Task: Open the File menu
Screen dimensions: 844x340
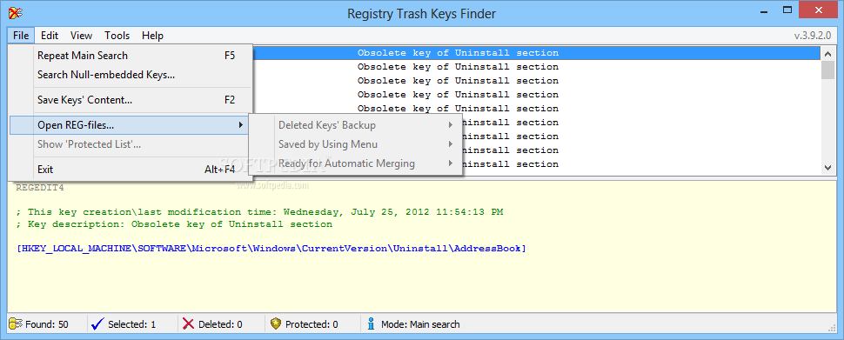Action: pyautogui.click(x=21, y=36)
